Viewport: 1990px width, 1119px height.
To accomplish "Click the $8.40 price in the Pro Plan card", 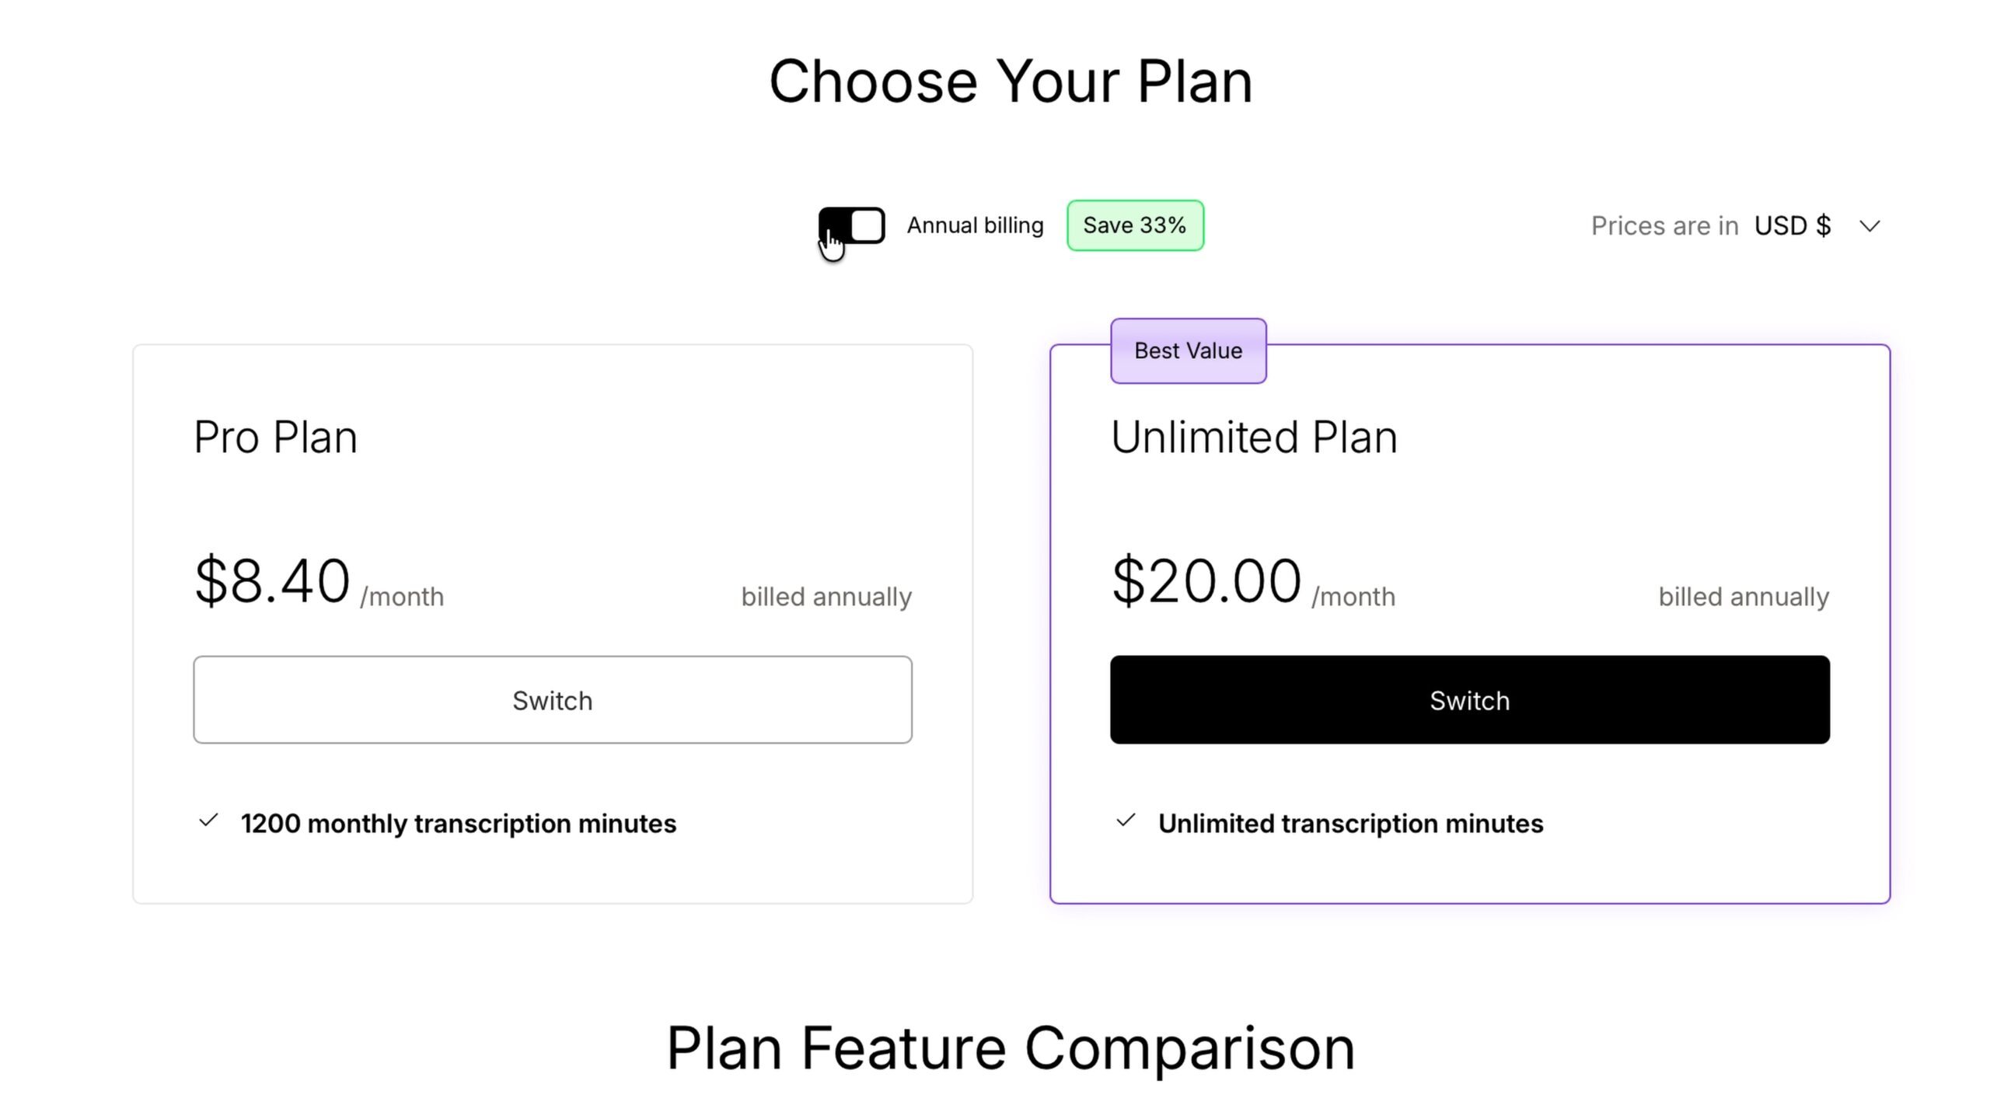I will (272, 581).
